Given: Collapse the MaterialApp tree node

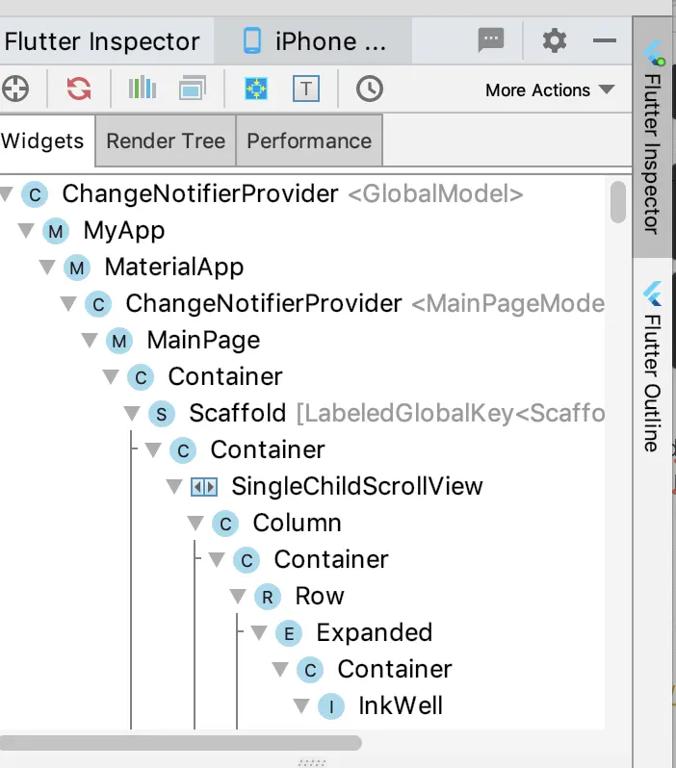Looking at the screenshot, I should 47,267.
